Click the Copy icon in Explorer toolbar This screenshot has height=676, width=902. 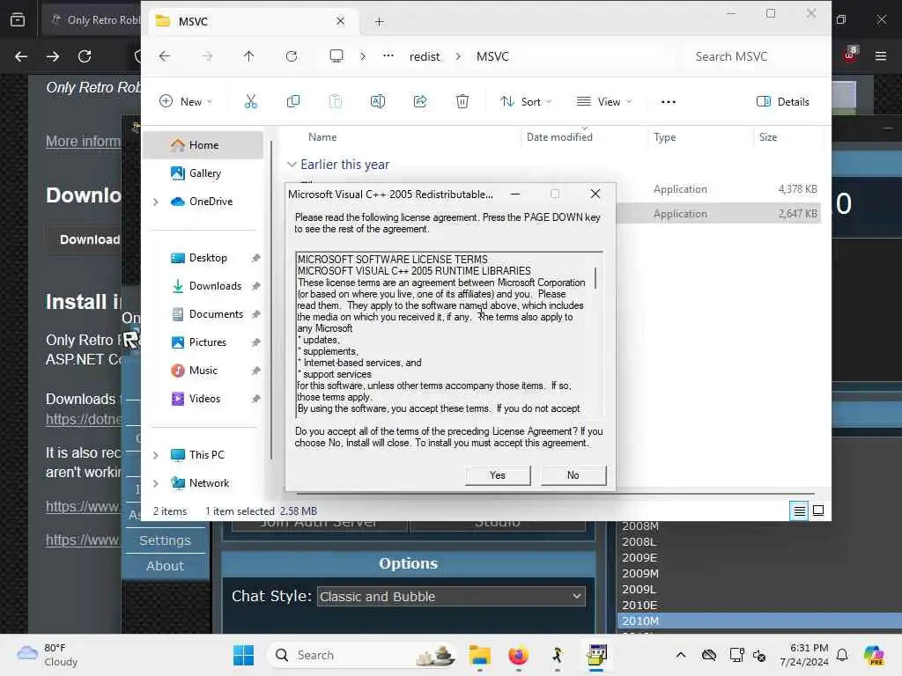pyautogui.click(x=292, y=102)
